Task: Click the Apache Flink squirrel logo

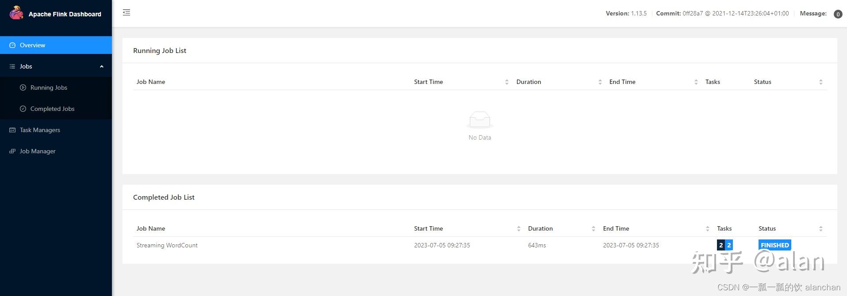Action: click(16, 13)
